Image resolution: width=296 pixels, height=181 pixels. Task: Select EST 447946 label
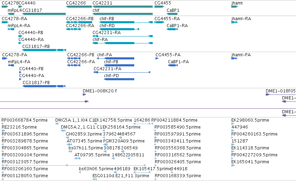click(240, 127)
